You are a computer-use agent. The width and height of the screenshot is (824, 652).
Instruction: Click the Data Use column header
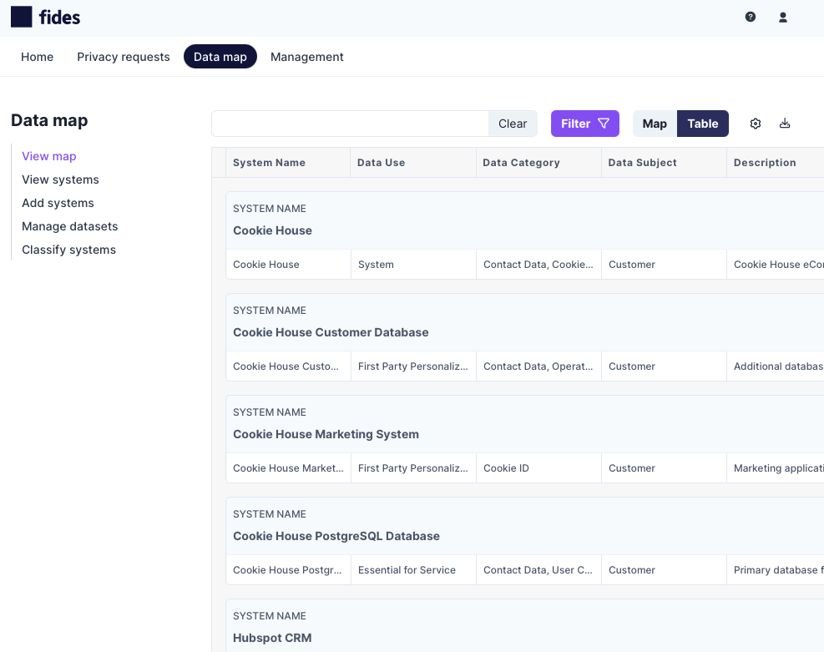(x=413, y=163)
